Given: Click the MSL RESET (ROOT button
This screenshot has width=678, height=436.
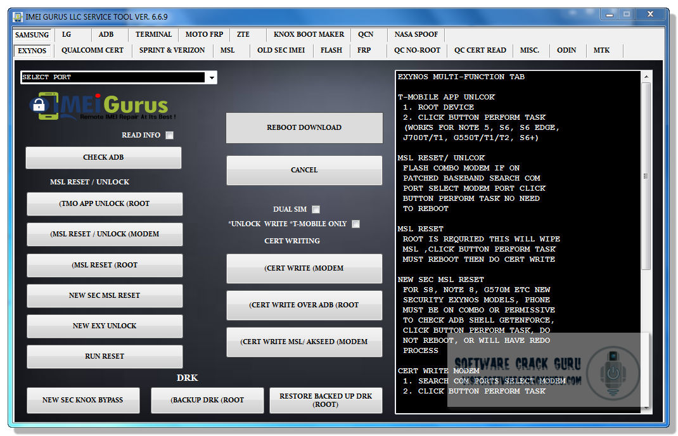Looking at the screenshot, I should point(105,265).
